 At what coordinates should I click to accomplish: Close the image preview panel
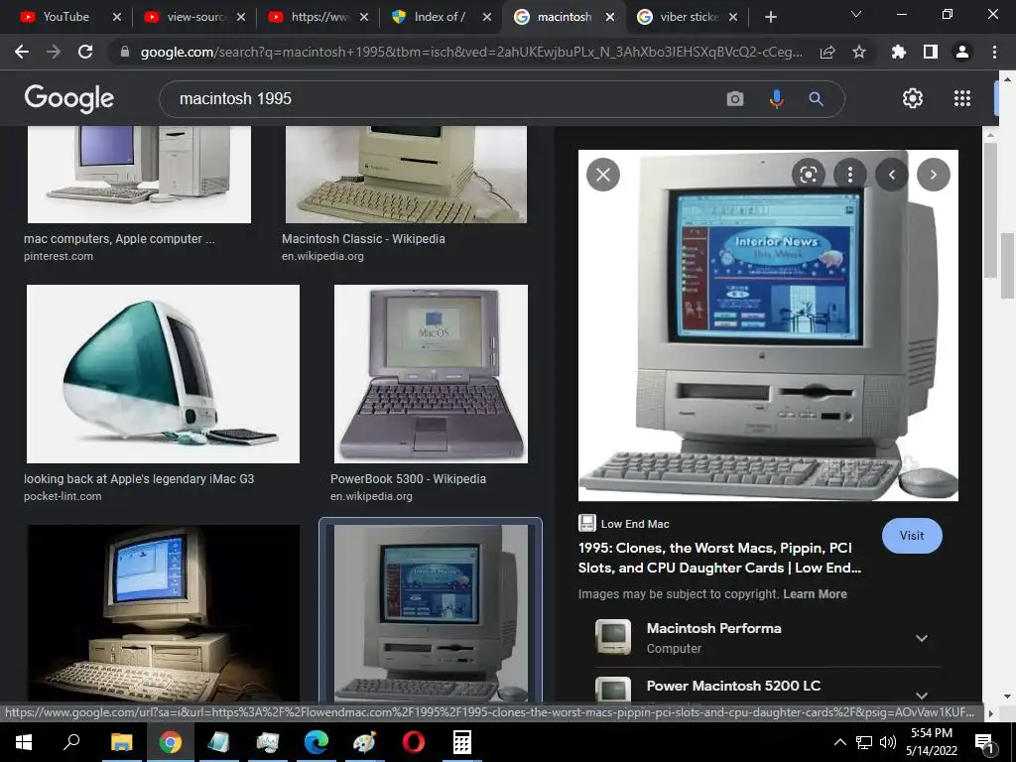point(603,175)
